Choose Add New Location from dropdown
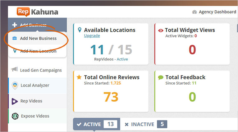 [38, 51]
